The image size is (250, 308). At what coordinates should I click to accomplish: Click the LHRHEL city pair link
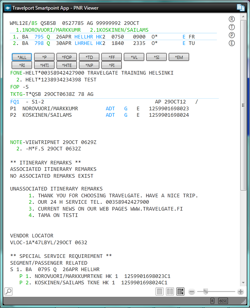tap(84, 43)
